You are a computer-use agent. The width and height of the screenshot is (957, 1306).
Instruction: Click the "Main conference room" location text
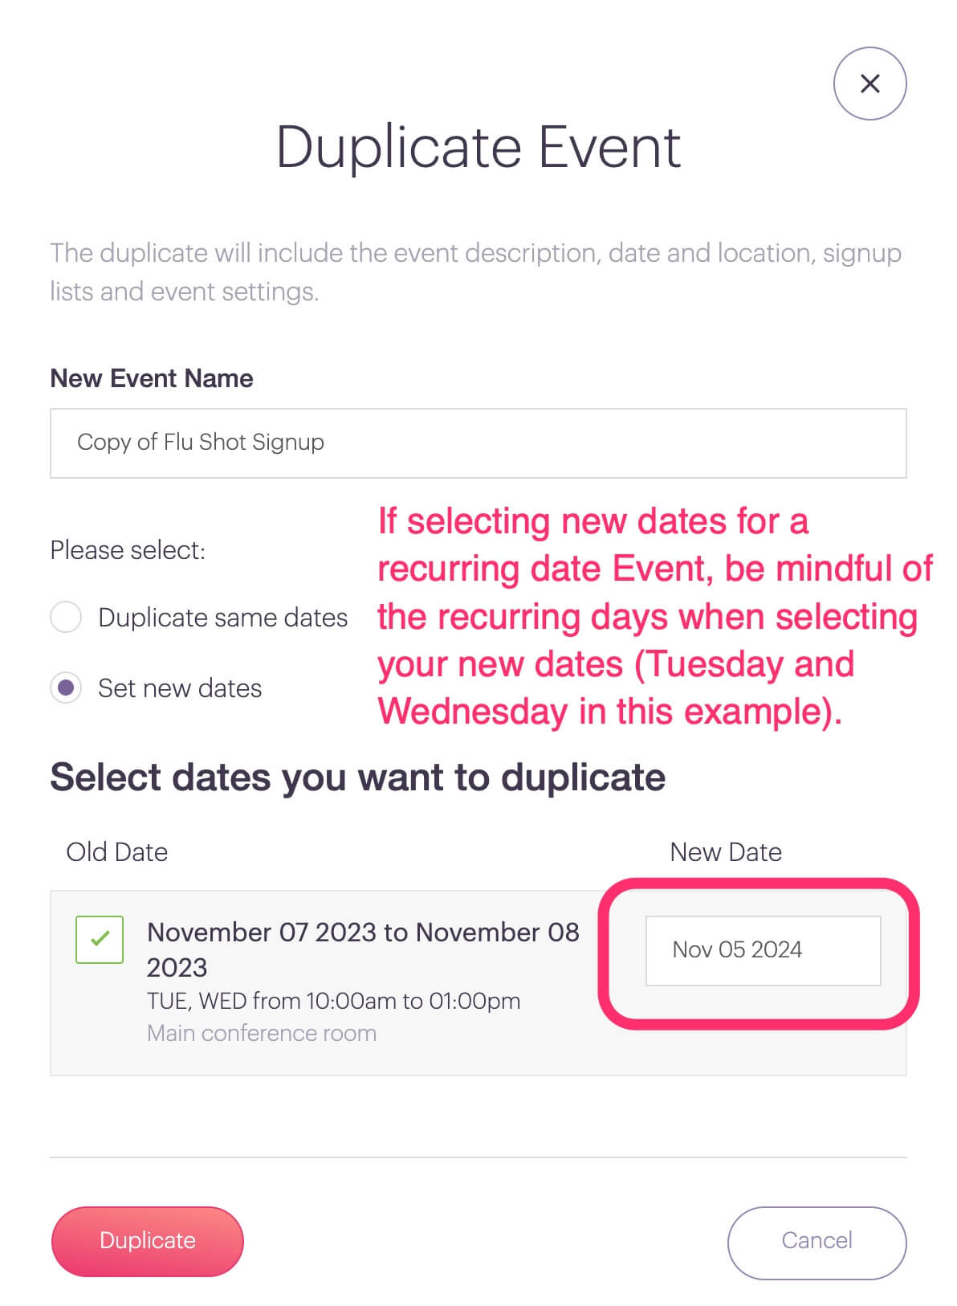tap(262, 1033)
